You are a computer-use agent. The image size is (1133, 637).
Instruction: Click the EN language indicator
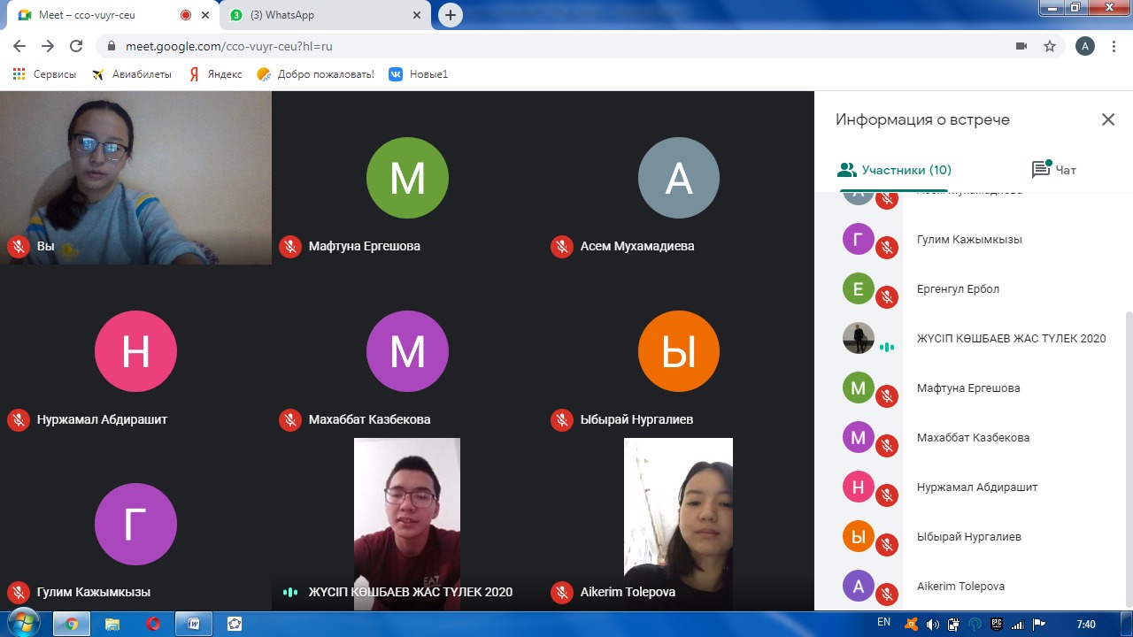tap(883, 623)
